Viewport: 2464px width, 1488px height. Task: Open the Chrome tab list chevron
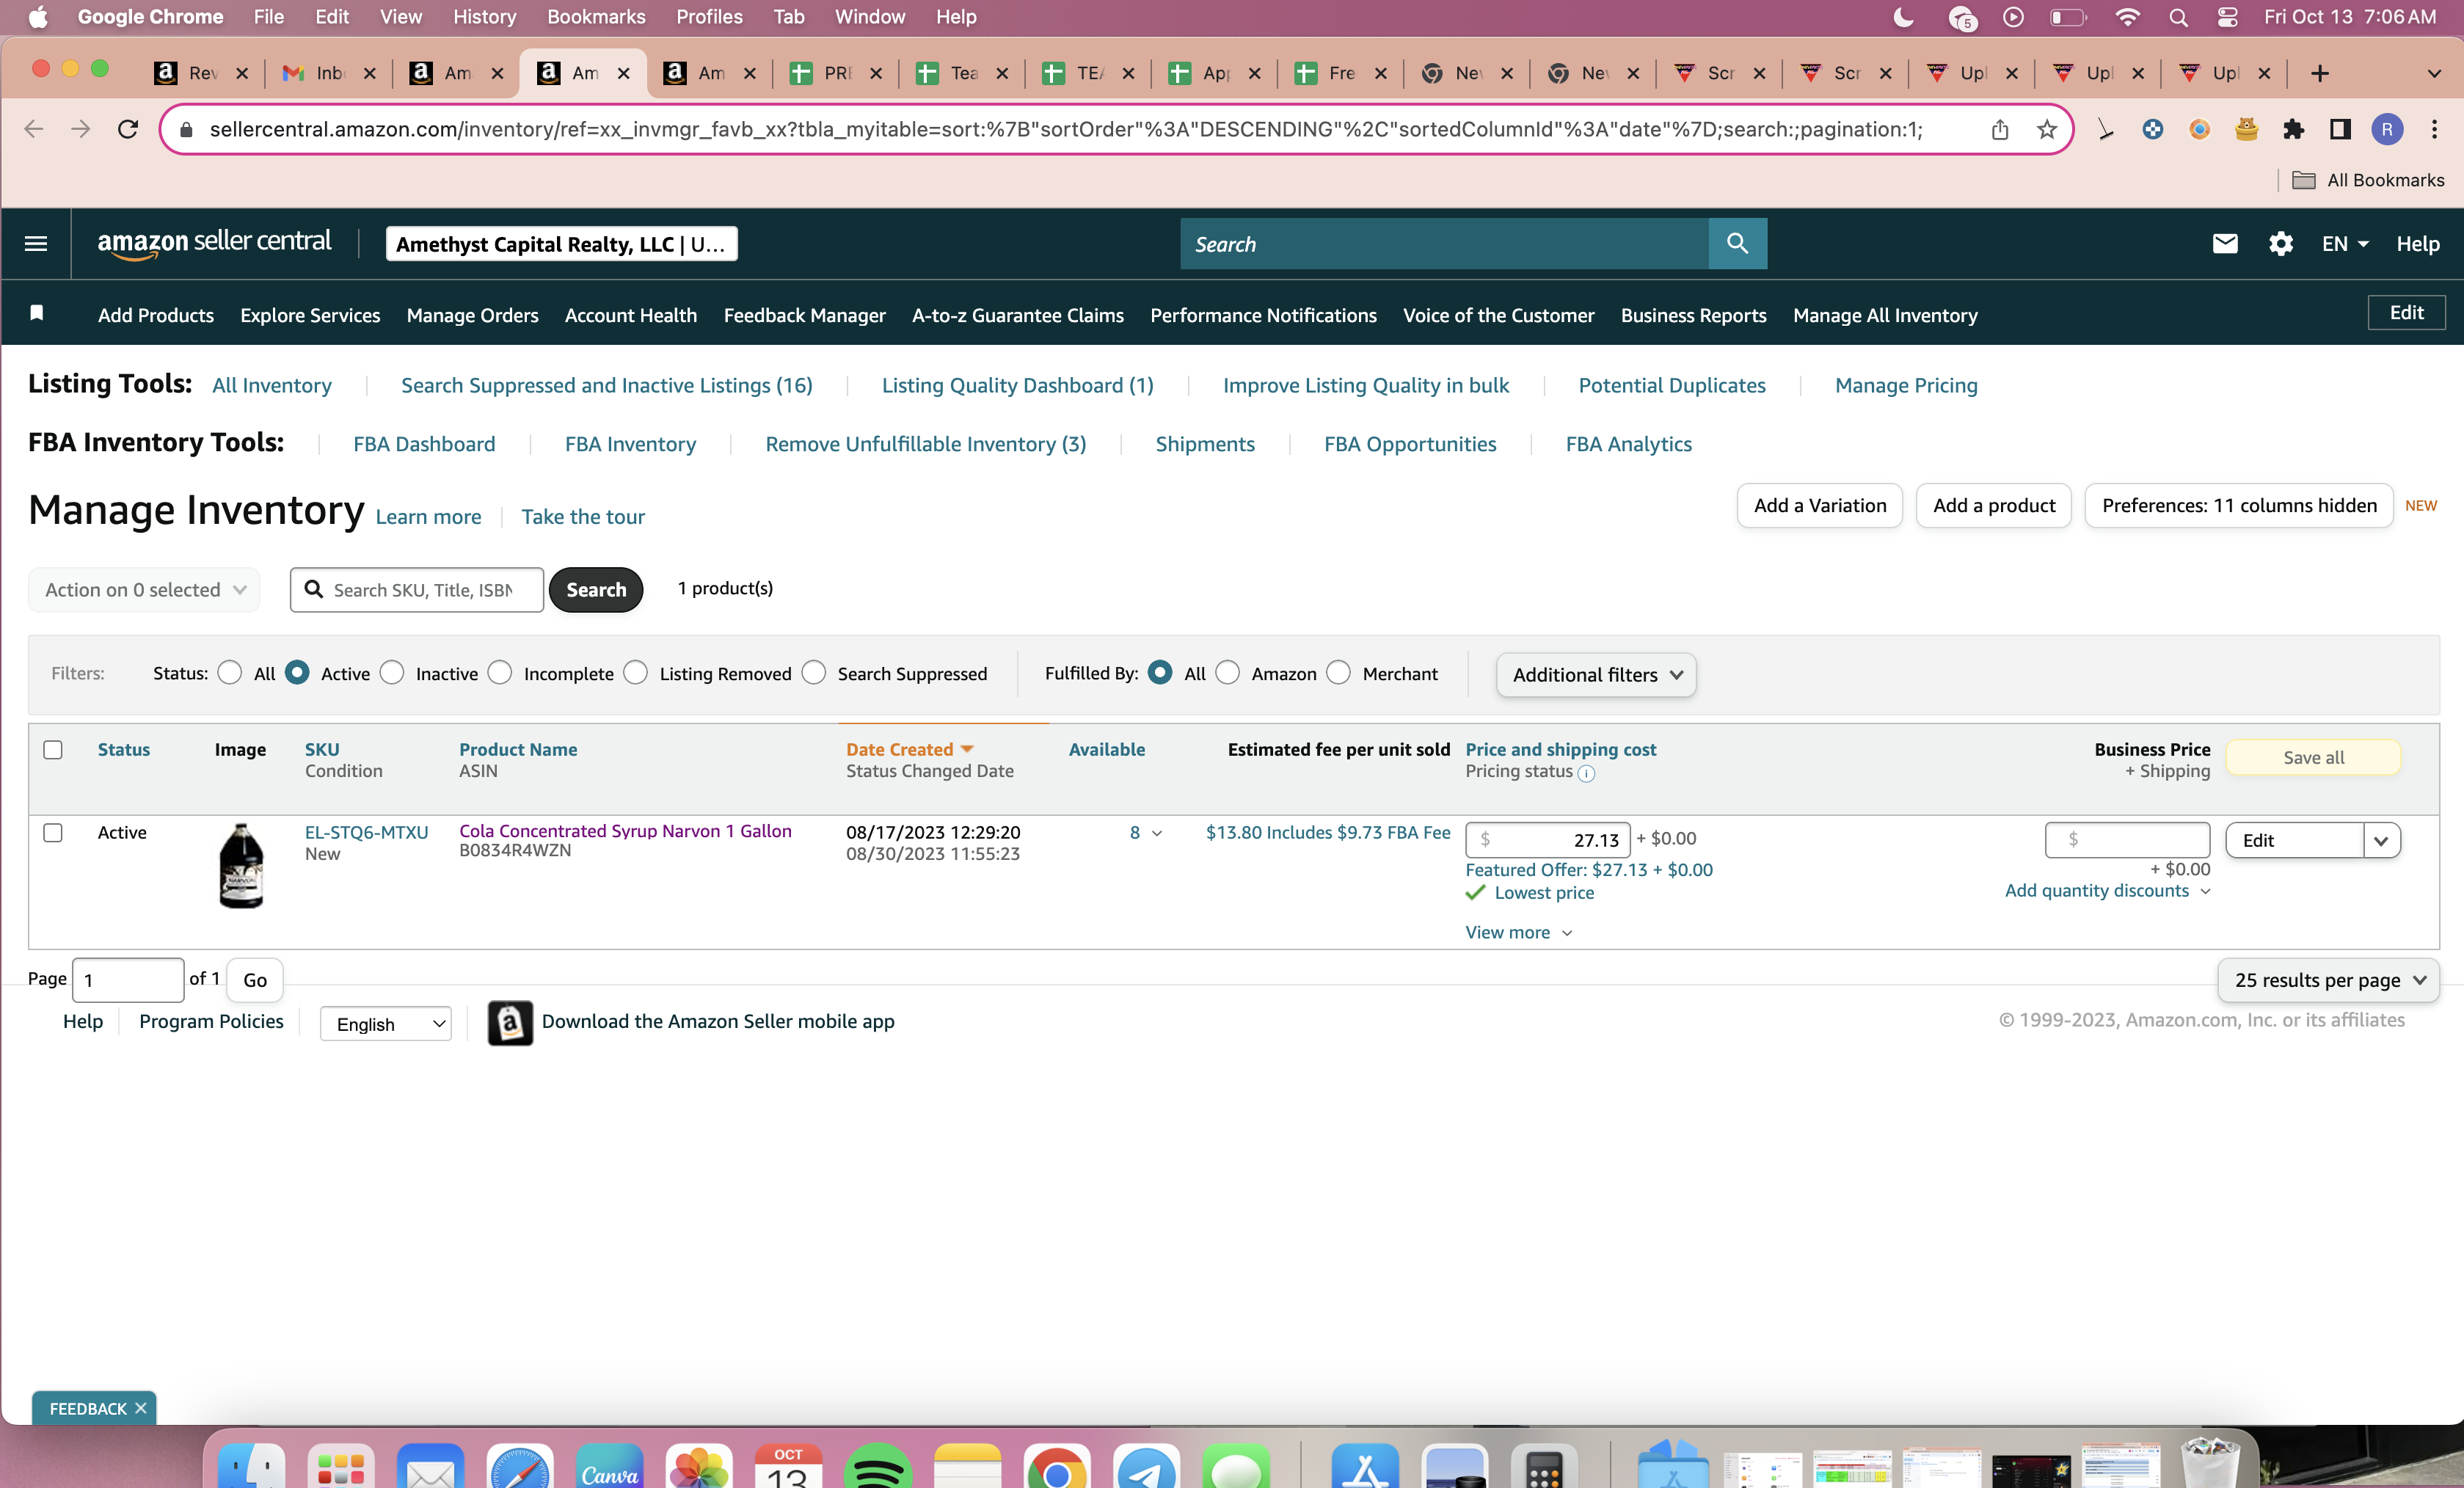pyautogui.click(x=2434, y=73)
